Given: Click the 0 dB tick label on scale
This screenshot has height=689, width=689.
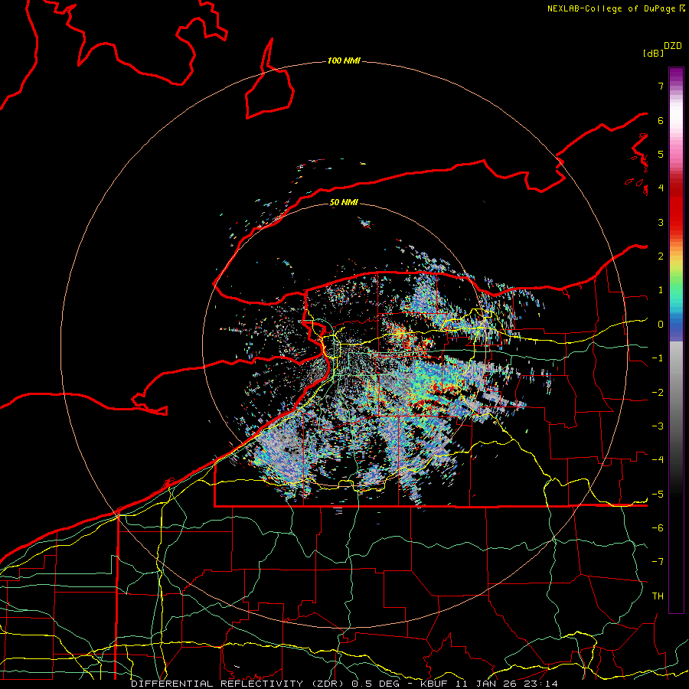Looking at the screenshot, I should pos(661,325).
